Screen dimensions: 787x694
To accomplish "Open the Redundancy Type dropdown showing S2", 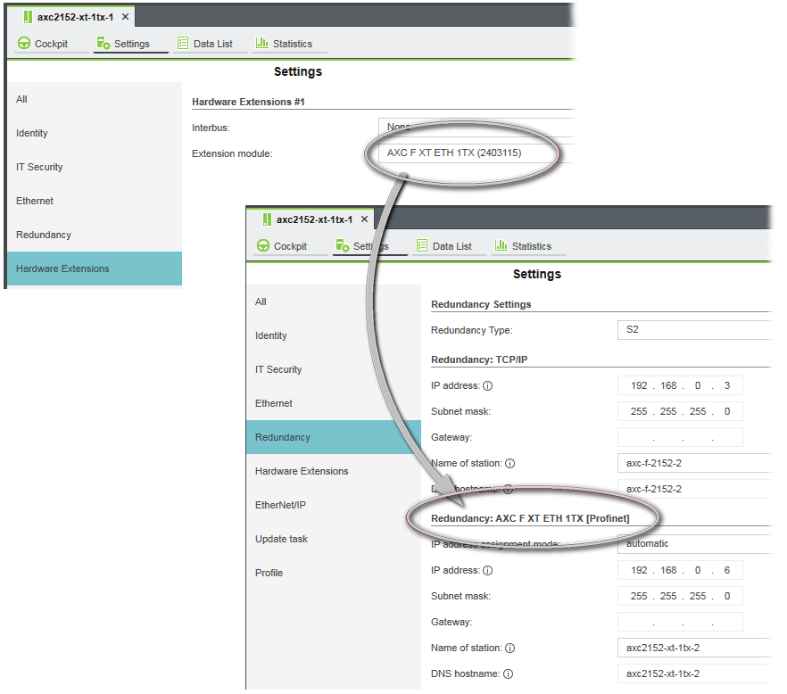I will (694, 330).
